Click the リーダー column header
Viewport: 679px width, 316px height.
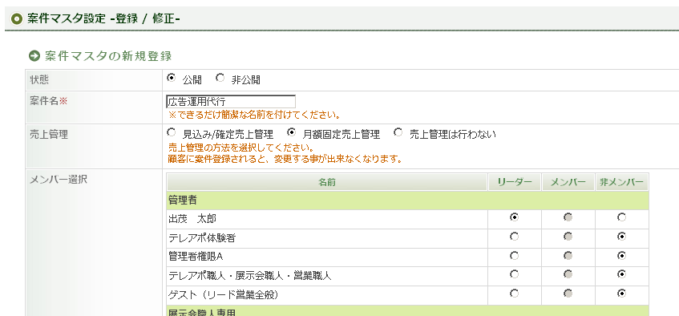(515, 182)
